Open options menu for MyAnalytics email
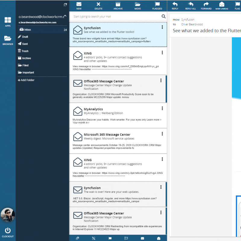The height and width of the screenshot is (241, 241). pyautogui.click(x=162, y=108)
